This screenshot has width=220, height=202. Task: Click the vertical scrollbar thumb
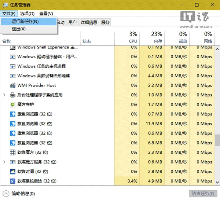pyautogui.click(x=217, y=140)
